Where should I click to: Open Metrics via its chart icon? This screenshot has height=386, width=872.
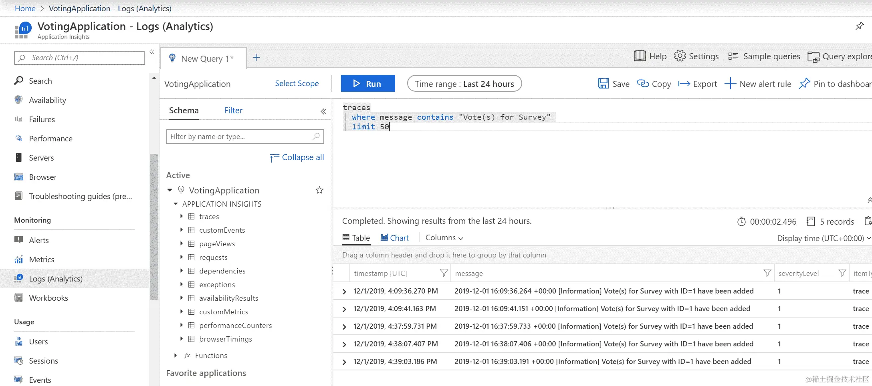click(x=18, y=259)
